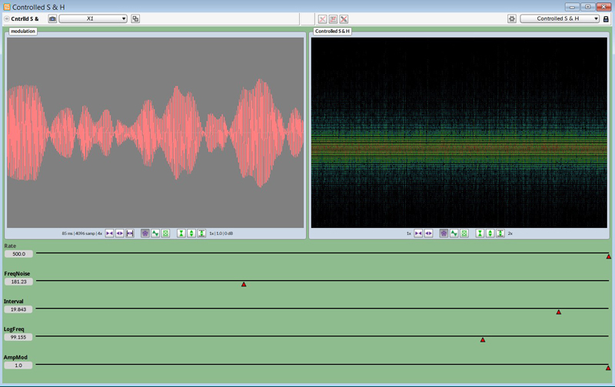Click the first red crossed-out toolbar icon

coord(322,19)
